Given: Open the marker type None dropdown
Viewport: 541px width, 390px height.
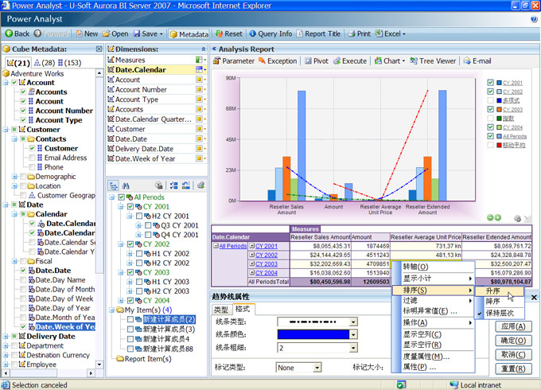Looking at the screenshot, I should click(x=317, y=368).
